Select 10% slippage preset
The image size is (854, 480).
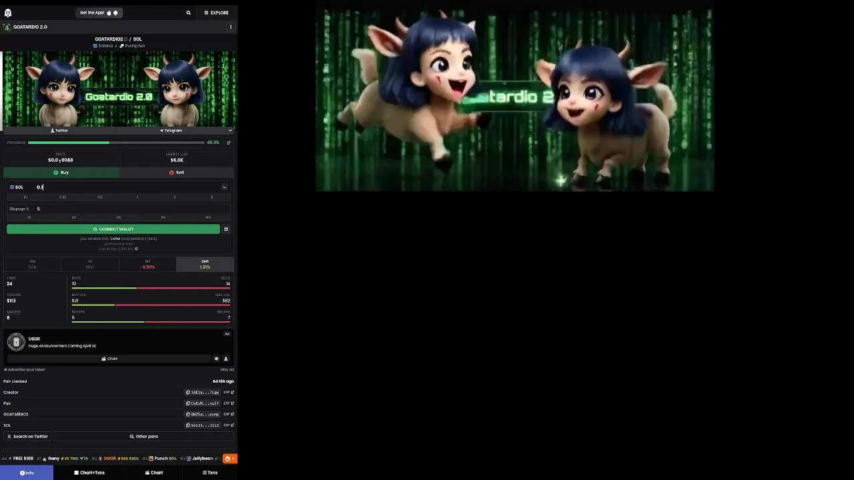[x=208, y=217]
